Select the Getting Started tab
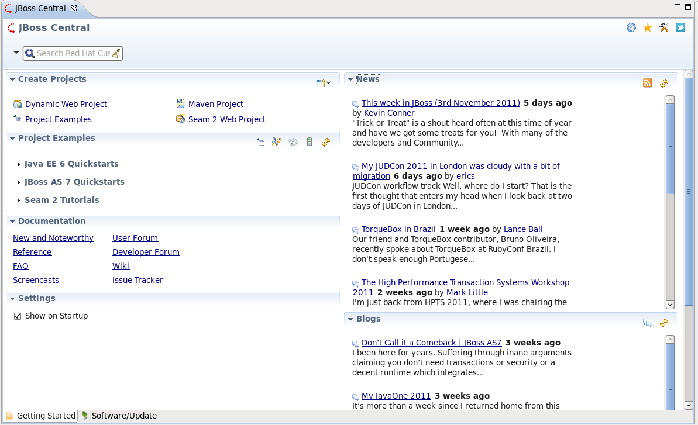This screenshot has height=425, width=698. pyautogui.click(x=41, y=416)
